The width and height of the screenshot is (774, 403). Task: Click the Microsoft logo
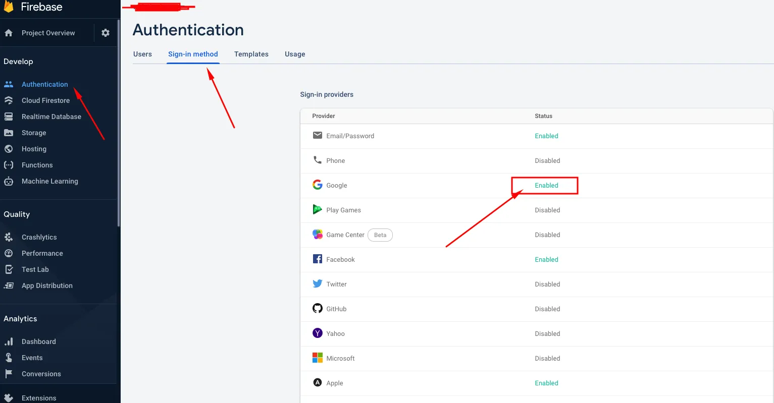pyautogui.click(x=318, y=358)
